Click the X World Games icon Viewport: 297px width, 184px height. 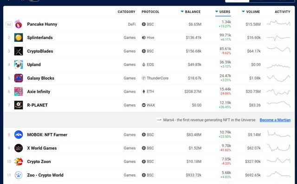click(19, 148)
